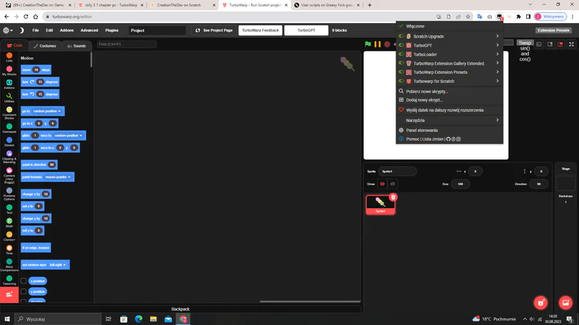Expand the Scratch Upgrade submenu arrow
579x325 pixels.
pyautogui.click(x=497, y=36)
